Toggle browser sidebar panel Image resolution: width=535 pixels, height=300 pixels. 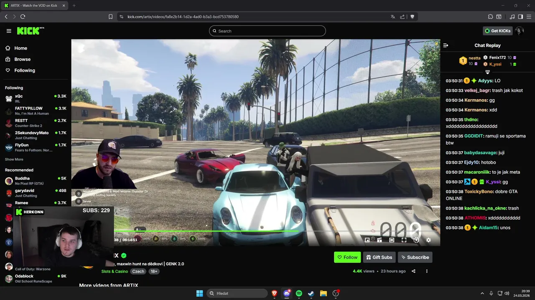click(x=520, y=17)
